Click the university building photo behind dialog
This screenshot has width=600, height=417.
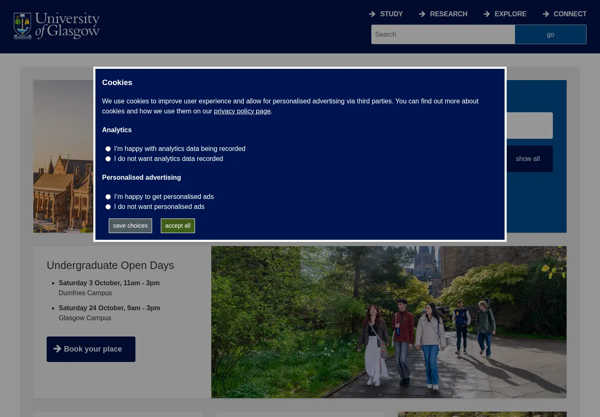[x=63, y=156]
